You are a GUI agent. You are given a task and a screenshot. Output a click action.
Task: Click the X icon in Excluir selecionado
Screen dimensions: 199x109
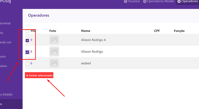pos(27,76)
